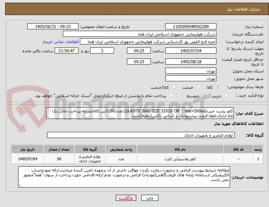Click the واحد شمارش column header
The height and width of the screenshot is (207, 269).
pos(121,149)
